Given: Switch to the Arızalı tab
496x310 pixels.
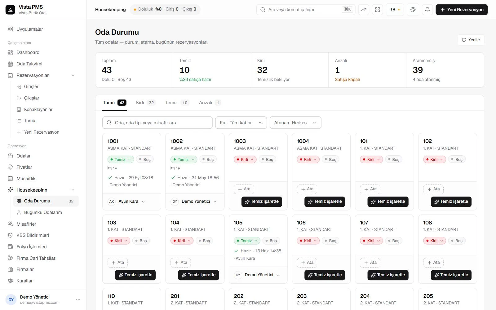Looking at the screenshot, I should [210, 103].
